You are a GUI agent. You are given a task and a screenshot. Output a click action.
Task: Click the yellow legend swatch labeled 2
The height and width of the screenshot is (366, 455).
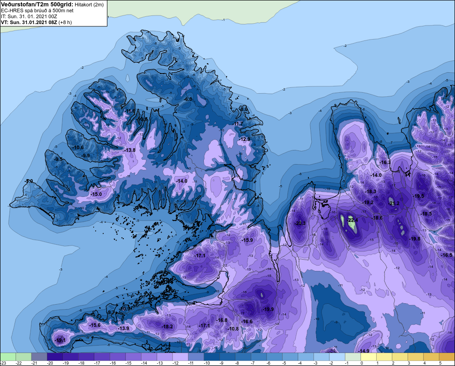tap(400, 356)
